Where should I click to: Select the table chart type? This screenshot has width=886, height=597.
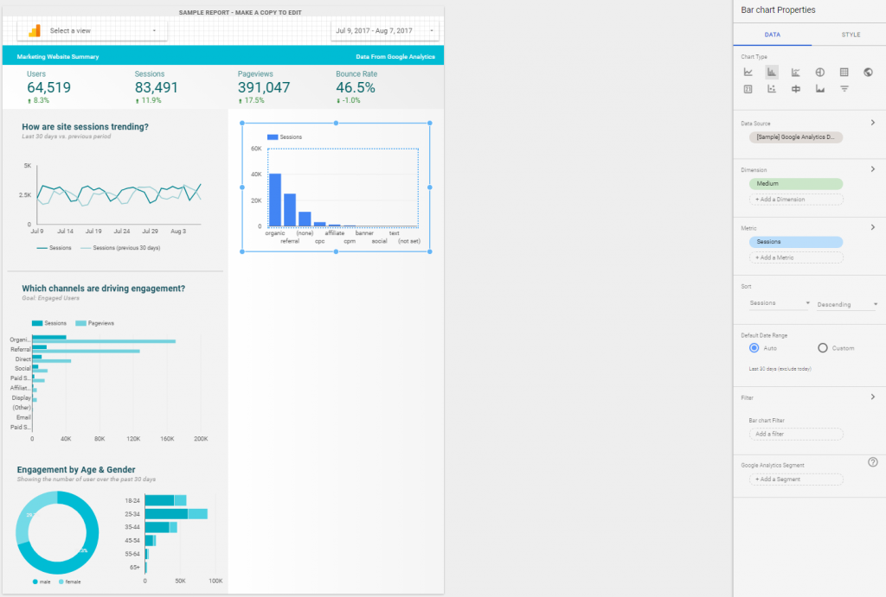point(844,73)
